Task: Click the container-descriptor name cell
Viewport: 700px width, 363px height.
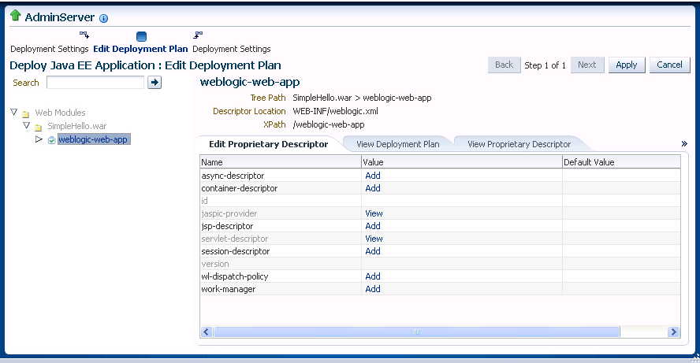Action: (281, 188)
